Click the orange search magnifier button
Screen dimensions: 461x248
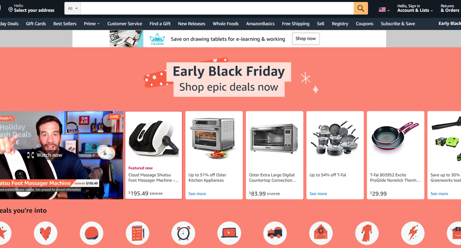(x=361, y=9)
